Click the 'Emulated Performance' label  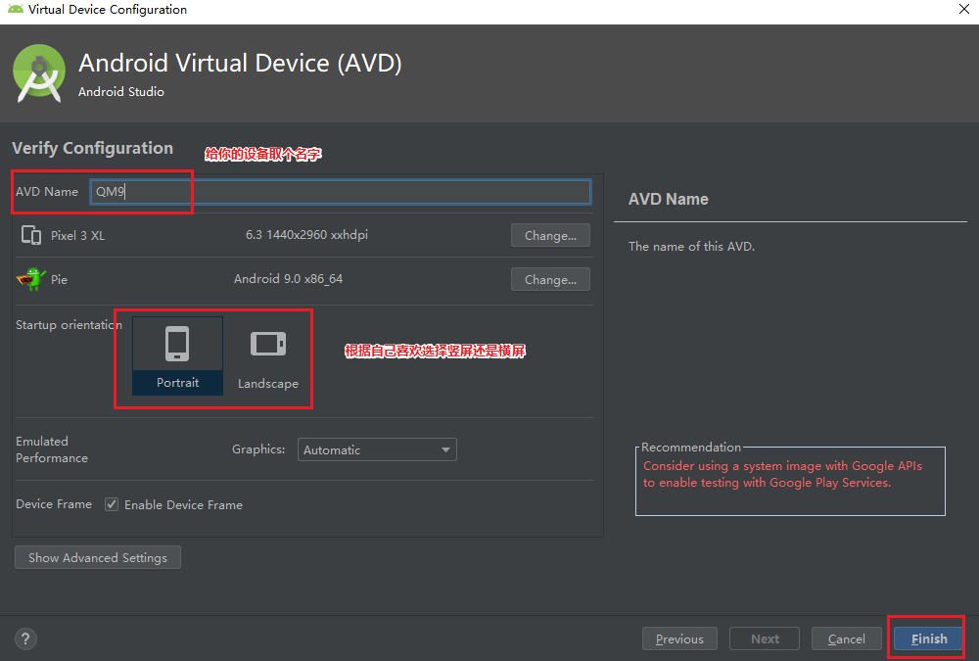point(52,449)
